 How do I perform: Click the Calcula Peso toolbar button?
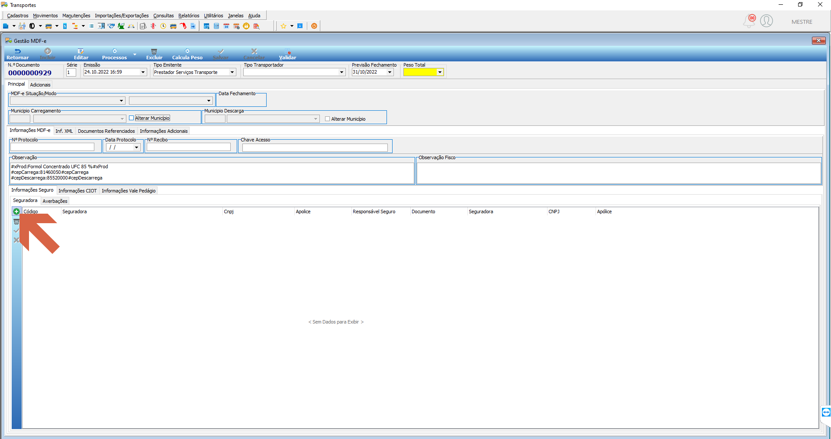187,54
